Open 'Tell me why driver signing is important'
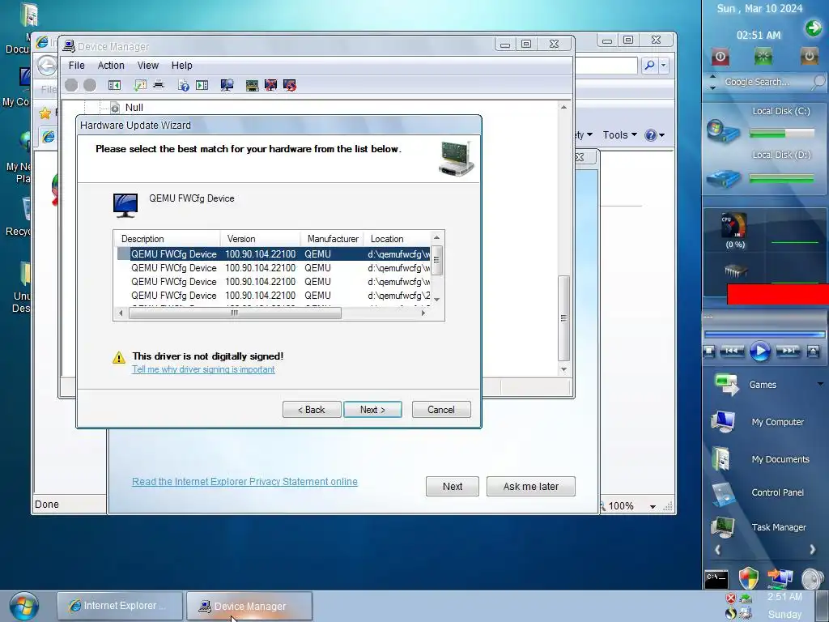 pos(203,369)
